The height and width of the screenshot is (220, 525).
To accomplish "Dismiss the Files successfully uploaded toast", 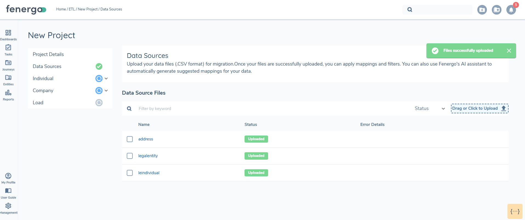I will click(509, 51).
